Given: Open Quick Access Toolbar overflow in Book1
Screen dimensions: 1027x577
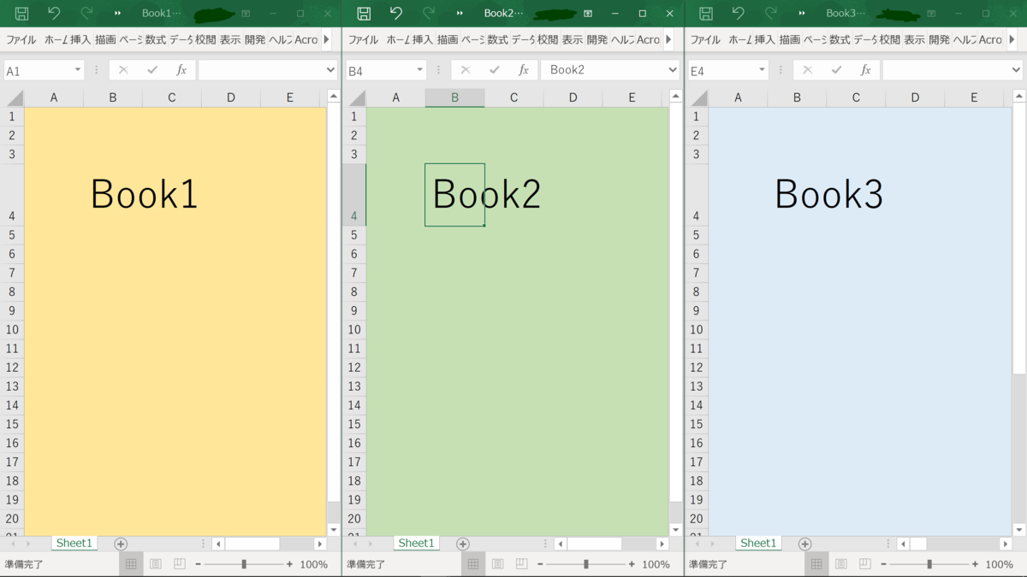Looking at the screenshot, I should pyautogui.click(x=117, y=14).
